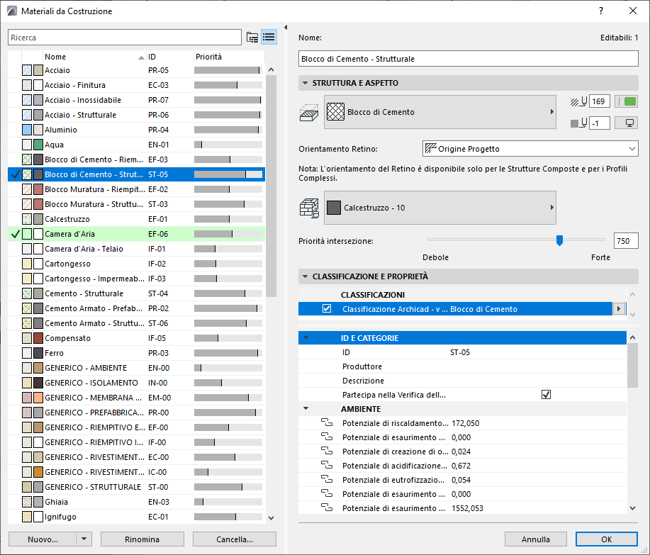
Task: Click fill hatch icon of Acciaio row
Action: click(27, 70)
